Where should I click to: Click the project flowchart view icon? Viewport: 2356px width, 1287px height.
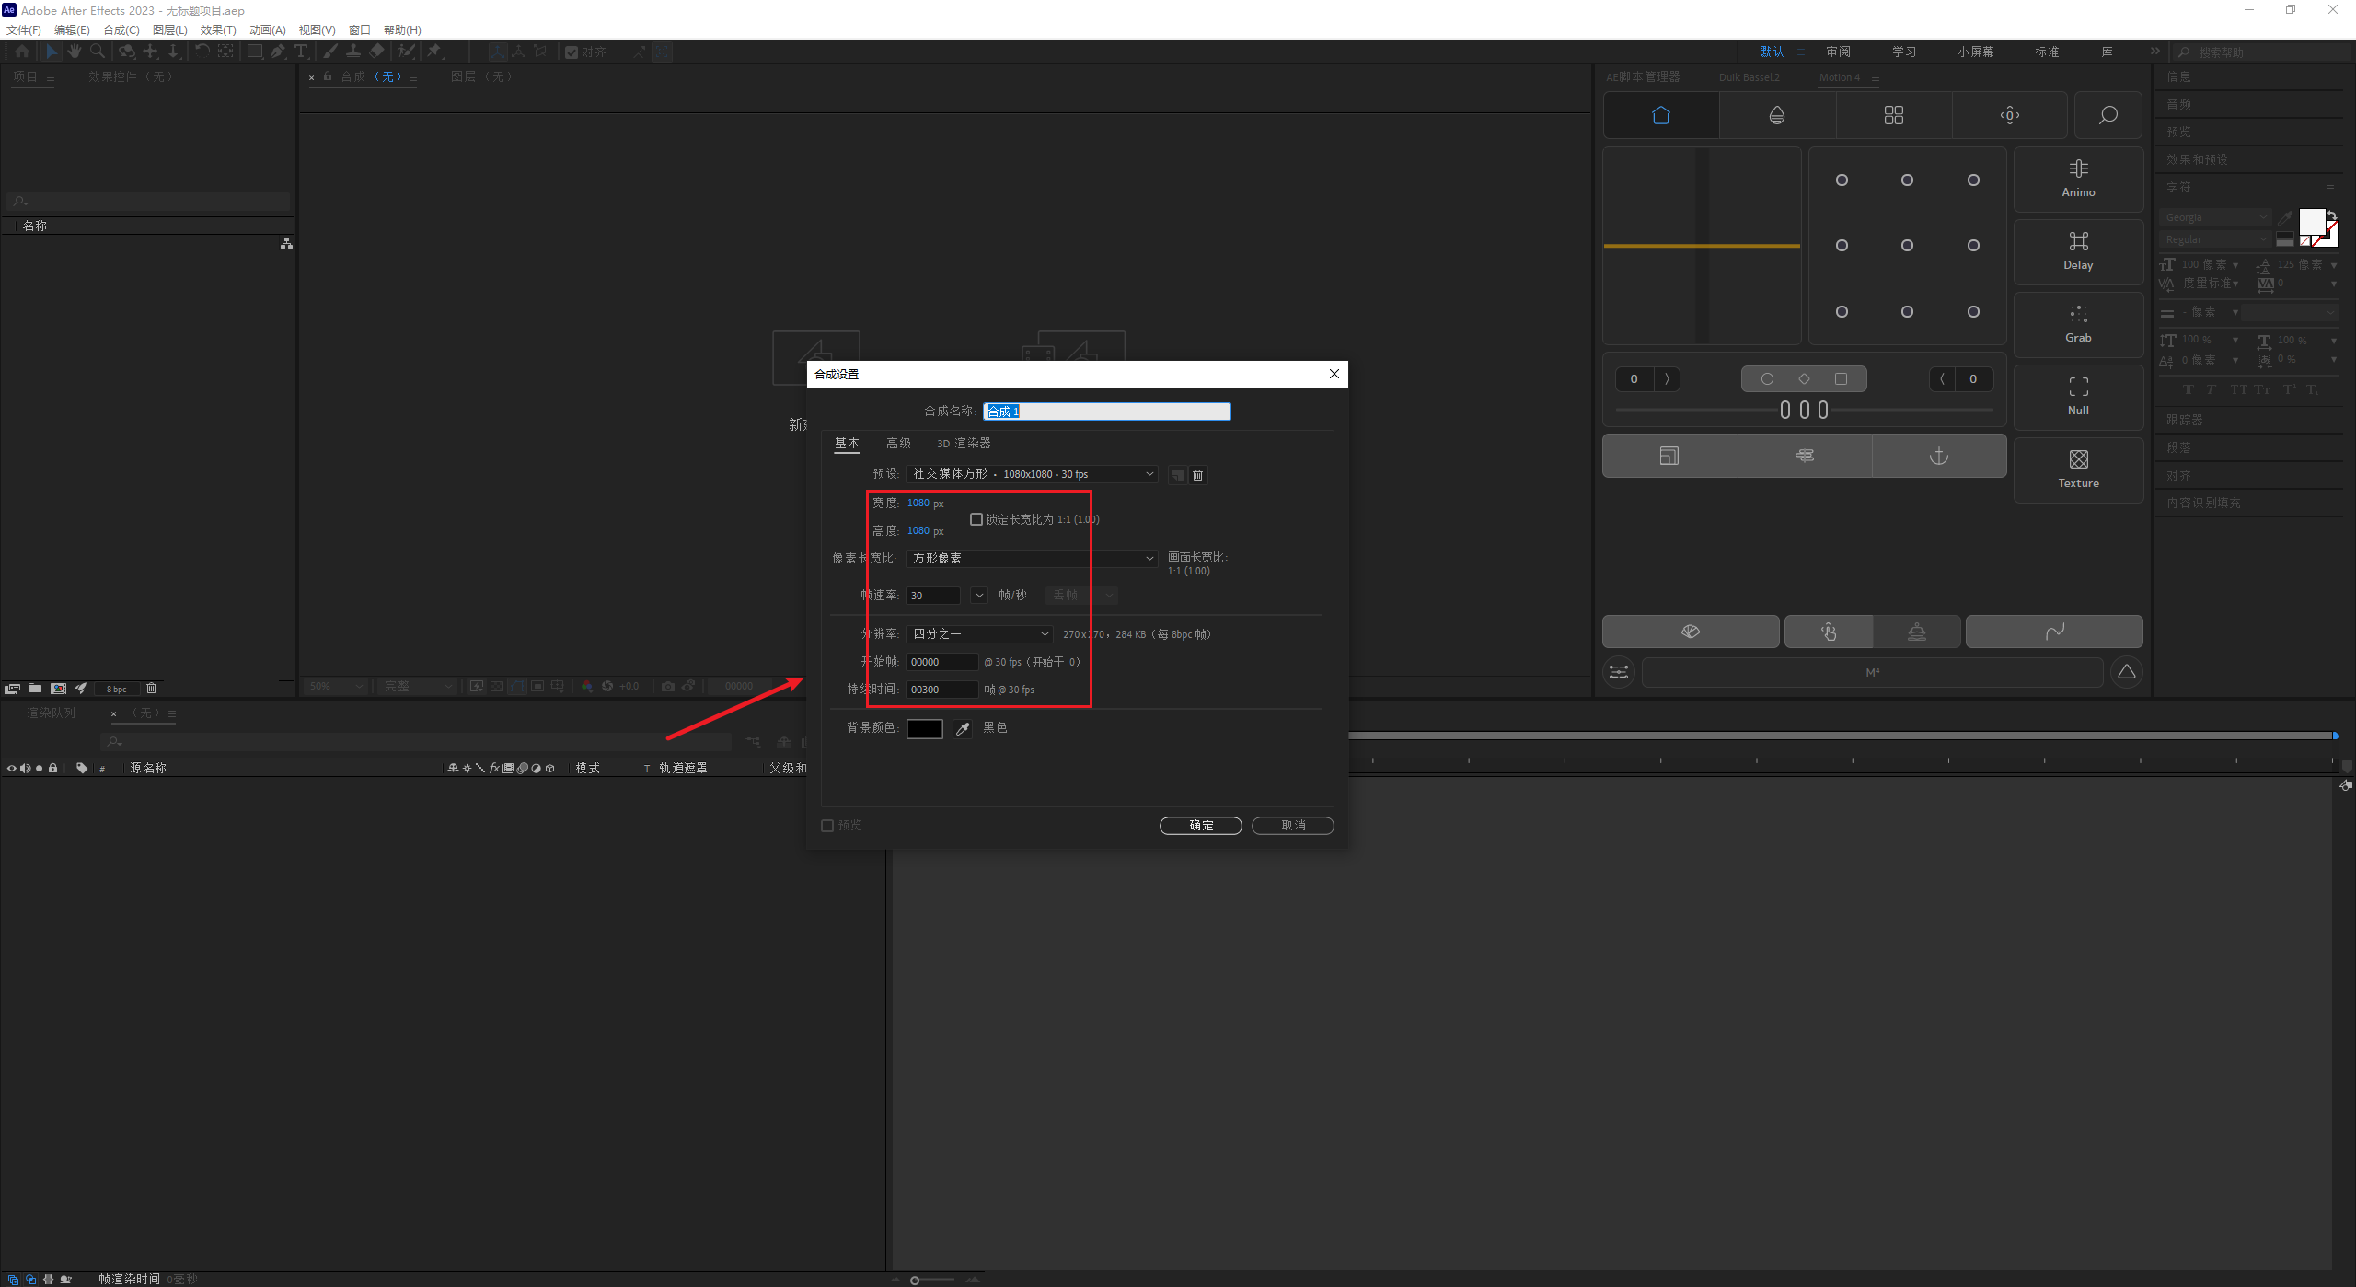(287, 243)
